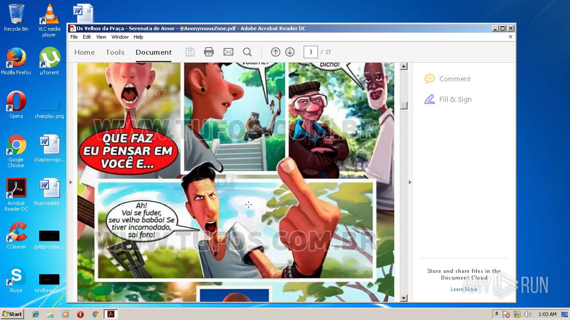The height and width of the screenshot is (320, 570).
Task: Select the financedebt Word document icon
Action: pyautogui.click(x=49, y=192)
